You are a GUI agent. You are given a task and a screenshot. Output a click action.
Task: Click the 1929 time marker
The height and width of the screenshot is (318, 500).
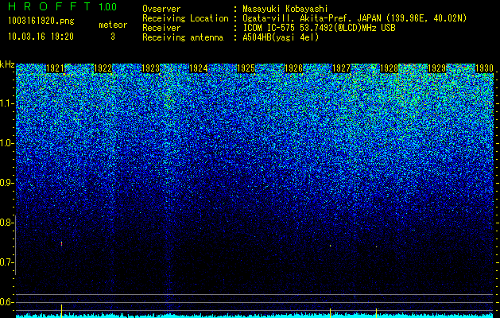coord(436,68)
